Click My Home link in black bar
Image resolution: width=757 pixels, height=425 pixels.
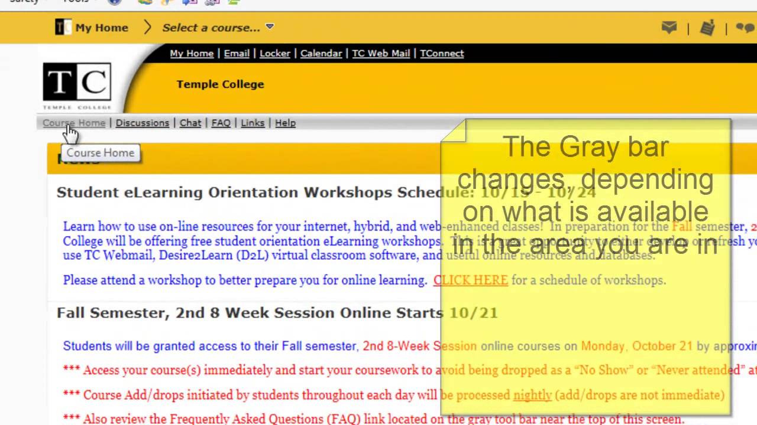(192, 53)
